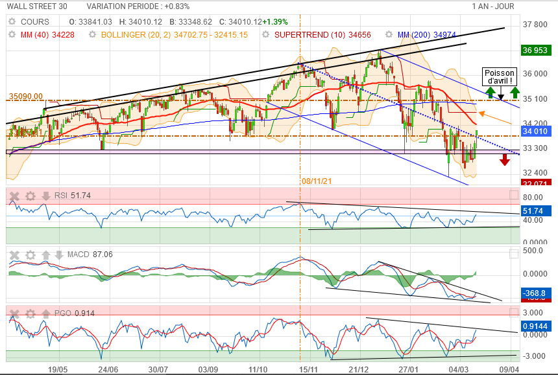This screenshot has width=558, height=375.
Task: Click the MM (200) 34974 legend label
Action: click(x=427, y=35)
